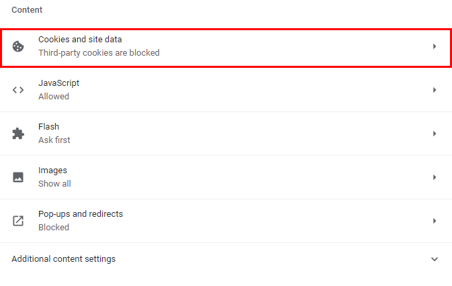Open the JavaScript row arrow
The height and width of the screenshot is (286, 452).
[435, 90]
